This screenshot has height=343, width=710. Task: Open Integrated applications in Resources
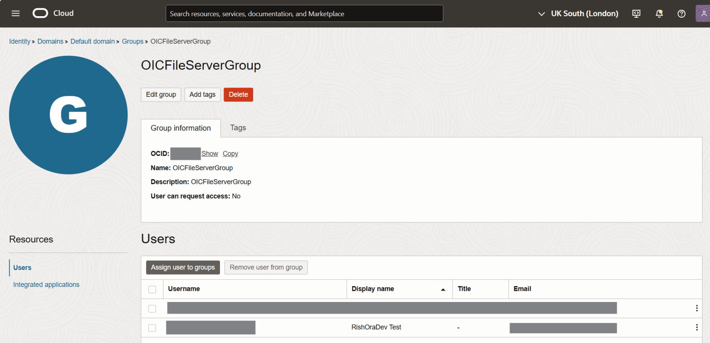pyautogui.click(x=46, y=285)
